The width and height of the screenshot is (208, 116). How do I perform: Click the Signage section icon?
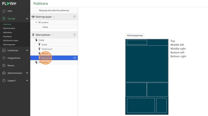4,19
